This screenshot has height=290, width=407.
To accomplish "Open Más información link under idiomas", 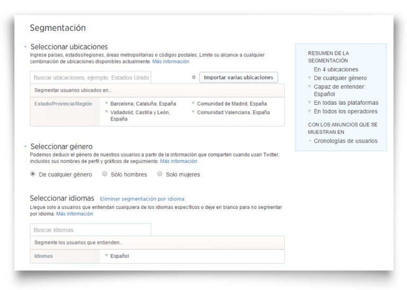I will pyautogui.click(x=75, y=214).
